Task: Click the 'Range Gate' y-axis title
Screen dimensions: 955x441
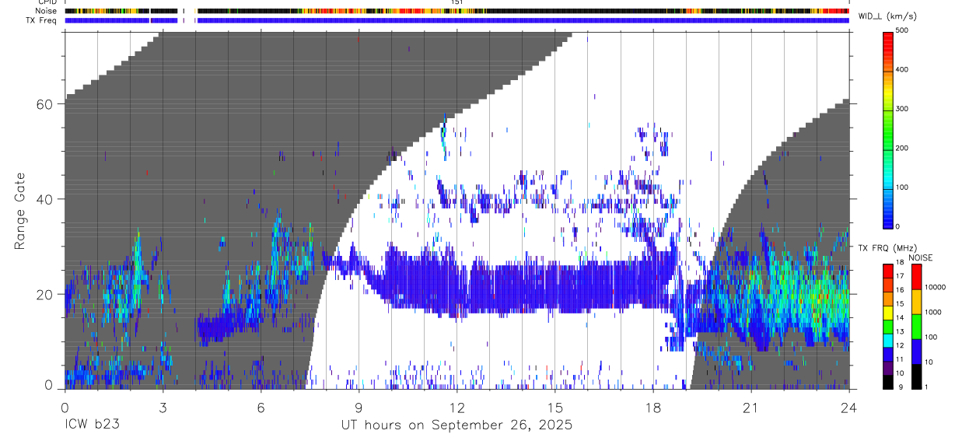Action: pyautogui.click(x=21, y=211)
